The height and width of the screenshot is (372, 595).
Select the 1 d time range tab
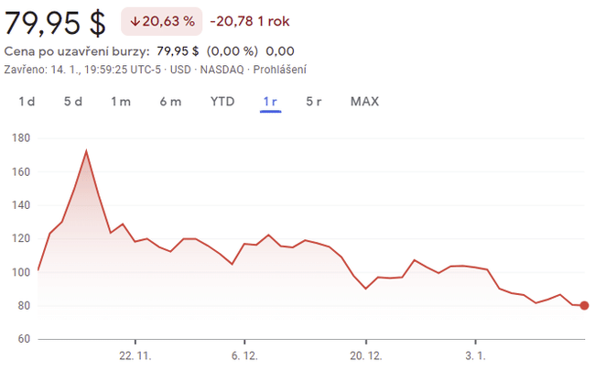[x=27, y=102]
